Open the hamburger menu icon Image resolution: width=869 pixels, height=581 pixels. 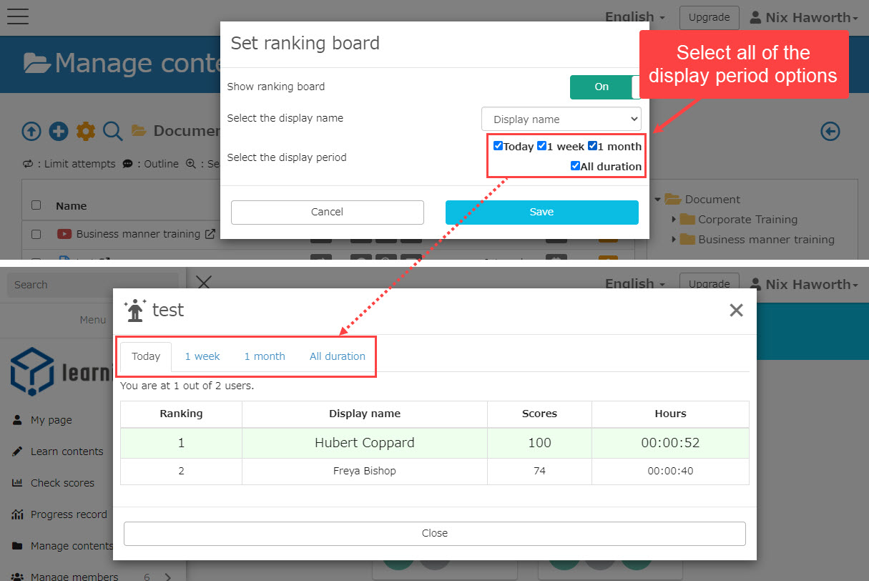[x=17, y=16]
